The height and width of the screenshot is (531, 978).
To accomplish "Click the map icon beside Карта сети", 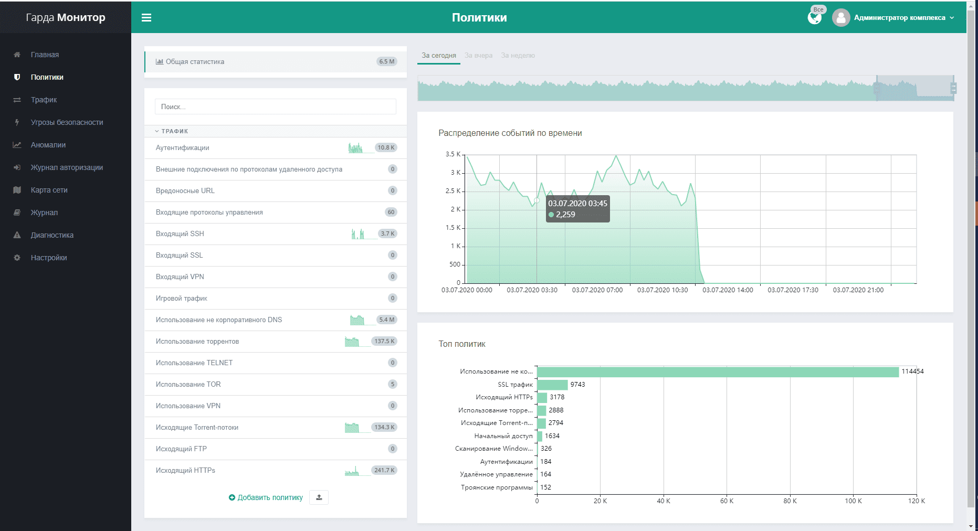I will pyautogui.click(x=17, y=190).
